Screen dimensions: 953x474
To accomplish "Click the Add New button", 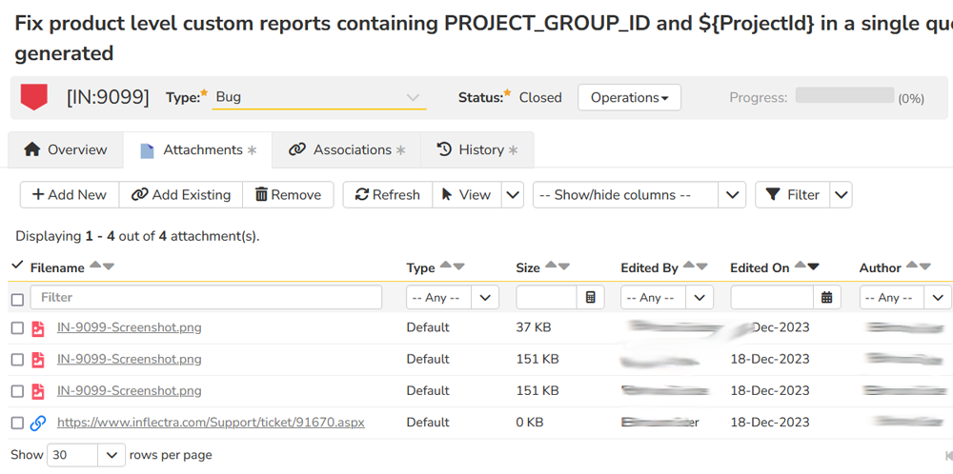I will 70,194.
